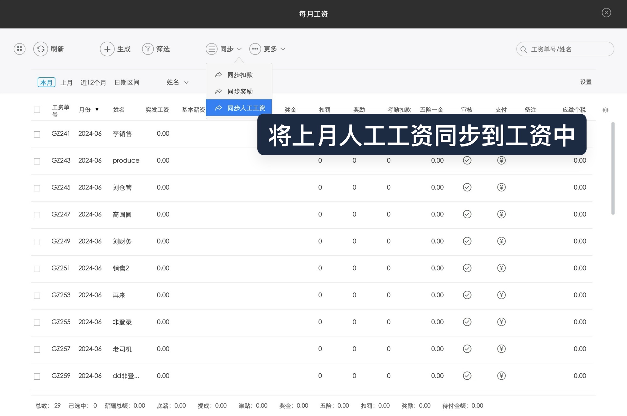Collapse the 同步 dropdown chevron
The width and height of the screenshot is (627, 416).
tap(240, 49)
